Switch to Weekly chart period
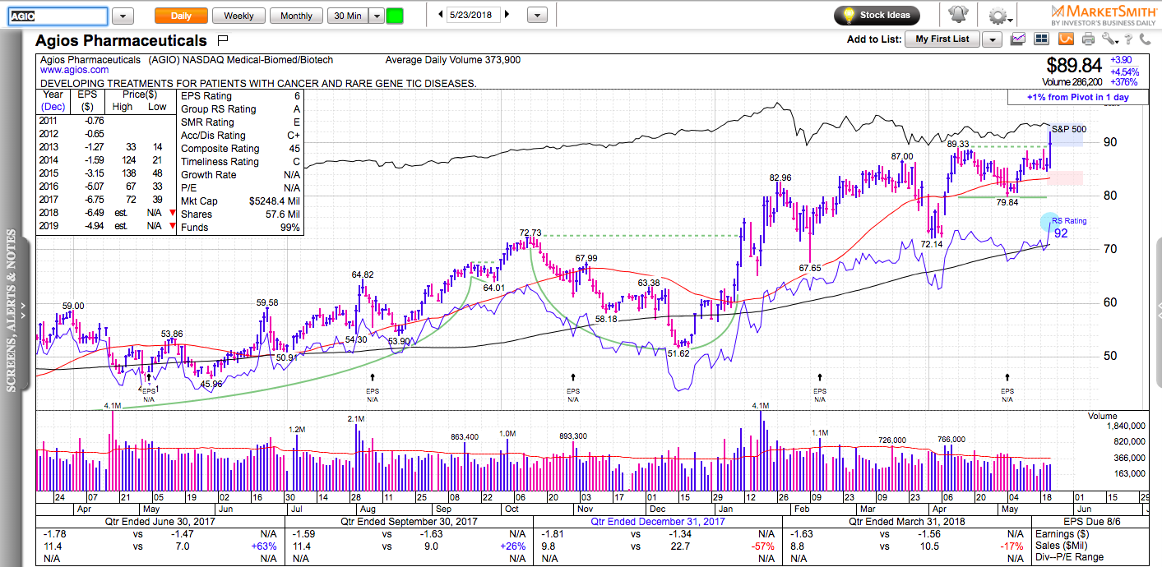 [x=238, y=16]
